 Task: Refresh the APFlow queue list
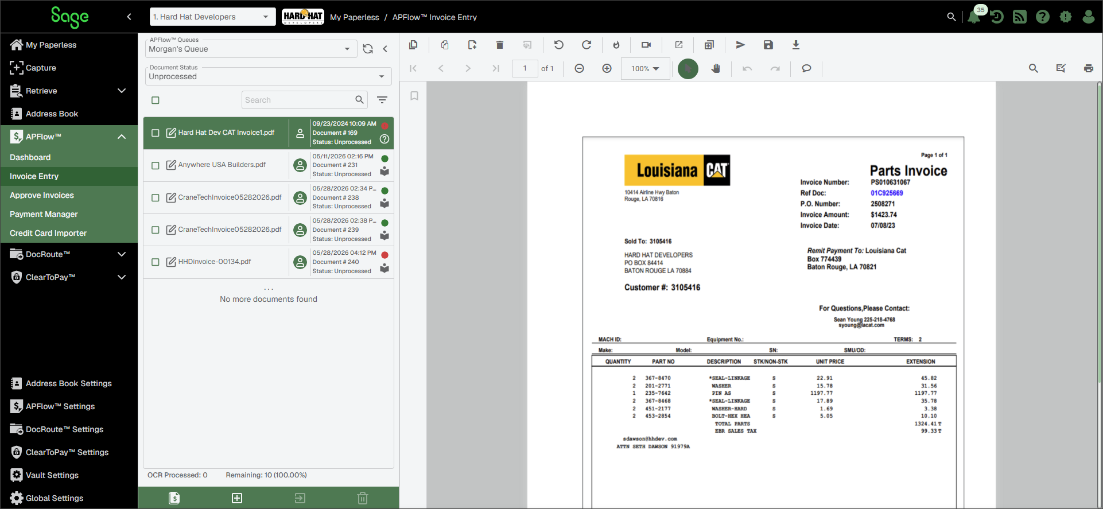pos(368,49)
